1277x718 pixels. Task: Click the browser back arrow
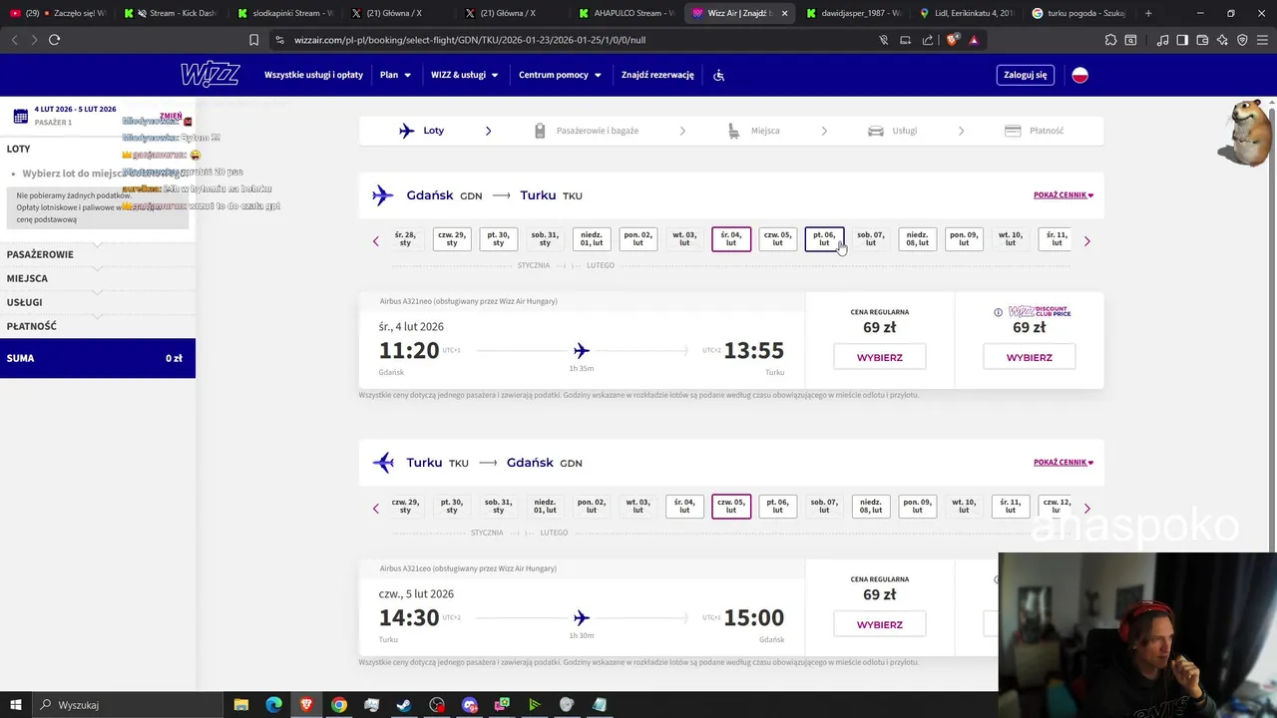[x=14, y=40]
